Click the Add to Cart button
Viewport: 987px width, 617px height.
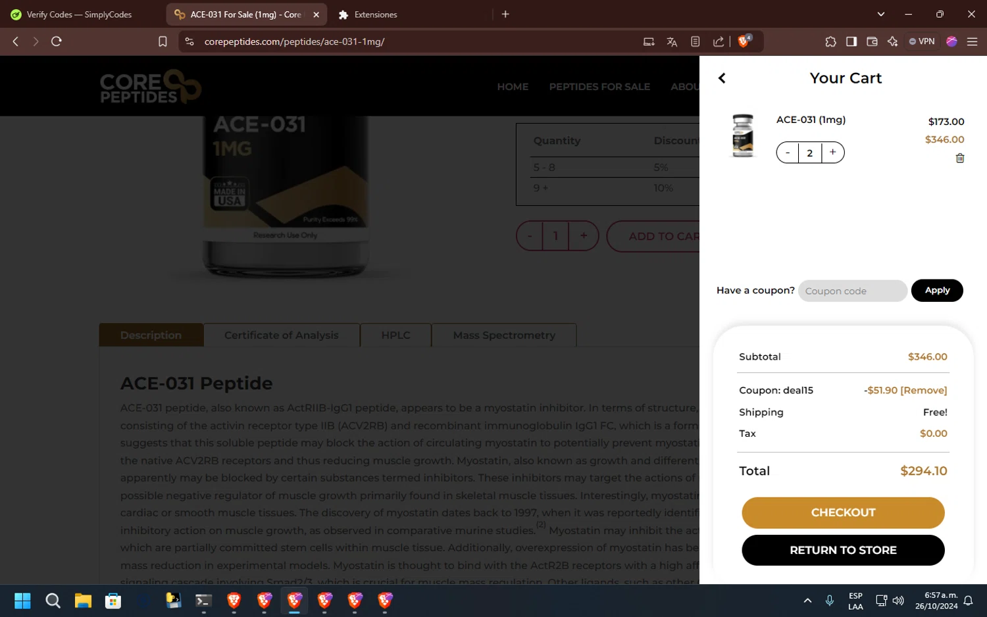click(653, 236)
